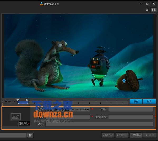Click the open file browse icon
158x141 pixels.
[x=30, y=135]
